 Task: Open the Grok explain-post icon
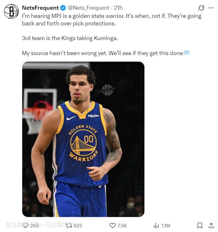point(201,8)
